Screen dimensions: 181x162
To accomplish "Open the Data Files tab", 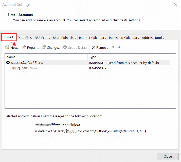I will pyautogui.click(x=25, y=38).
